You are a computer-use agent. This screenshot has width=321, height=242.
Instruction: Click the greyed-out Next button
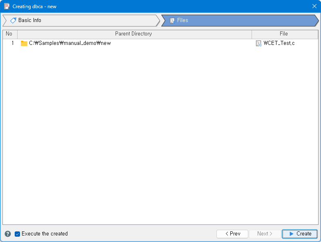coord(265,234)
